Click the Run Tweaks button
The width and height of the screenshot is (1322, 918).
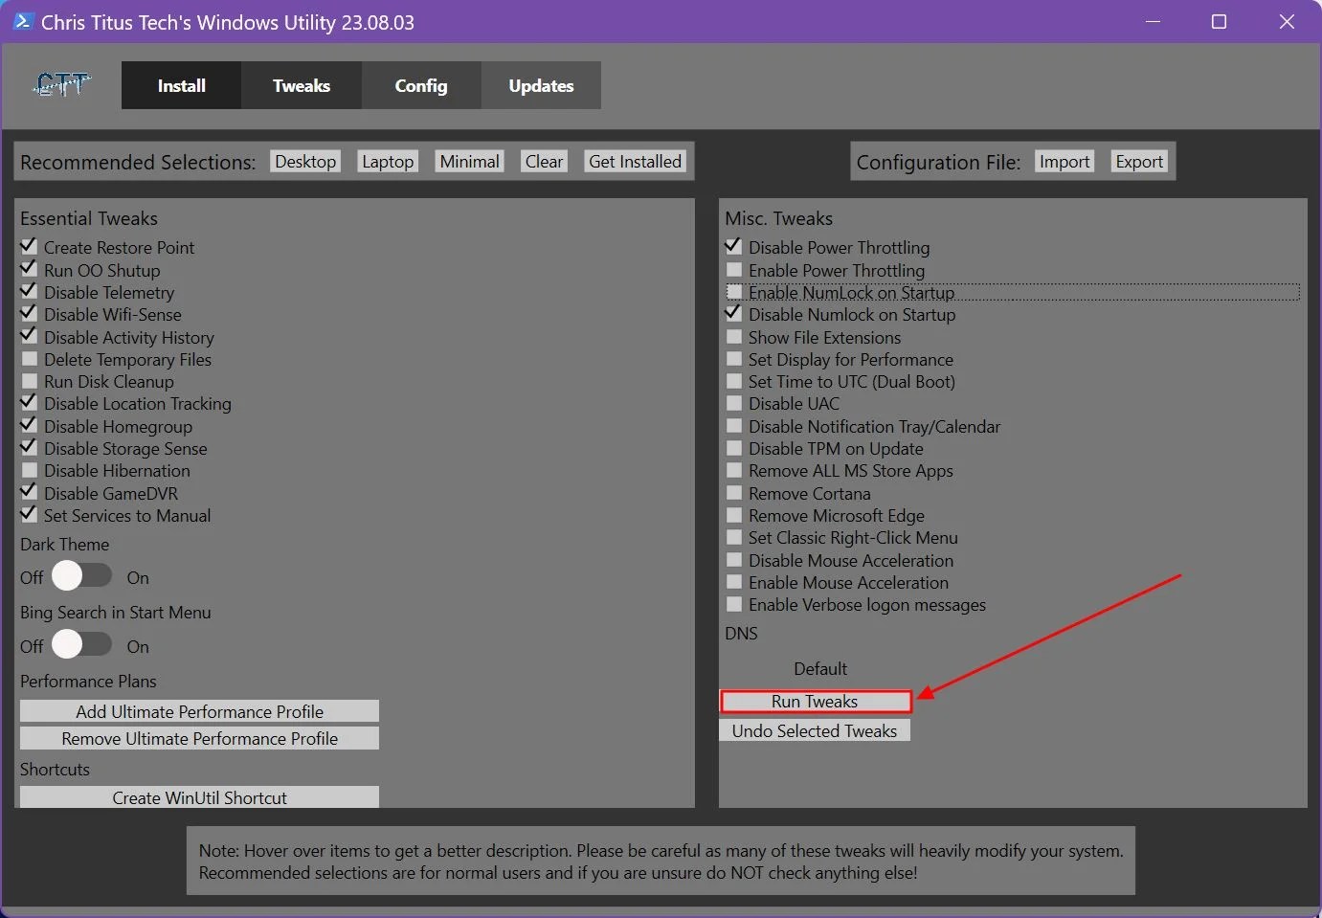click(x=815, y=701)
